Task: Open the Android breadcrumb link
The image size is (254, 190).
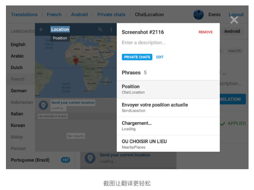Action: 79,14
